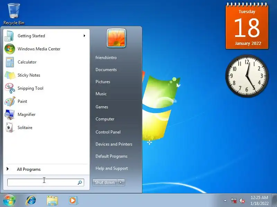Open the Recycle Bin desktop icon
The image size is (277, 207).
[x=14, y=14]
